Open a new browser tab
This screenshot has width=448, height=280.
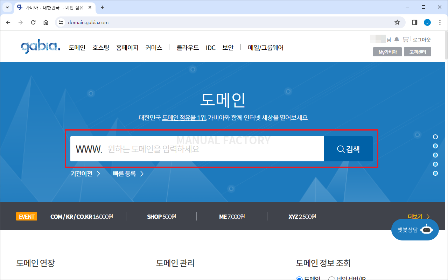coord(103,7)
